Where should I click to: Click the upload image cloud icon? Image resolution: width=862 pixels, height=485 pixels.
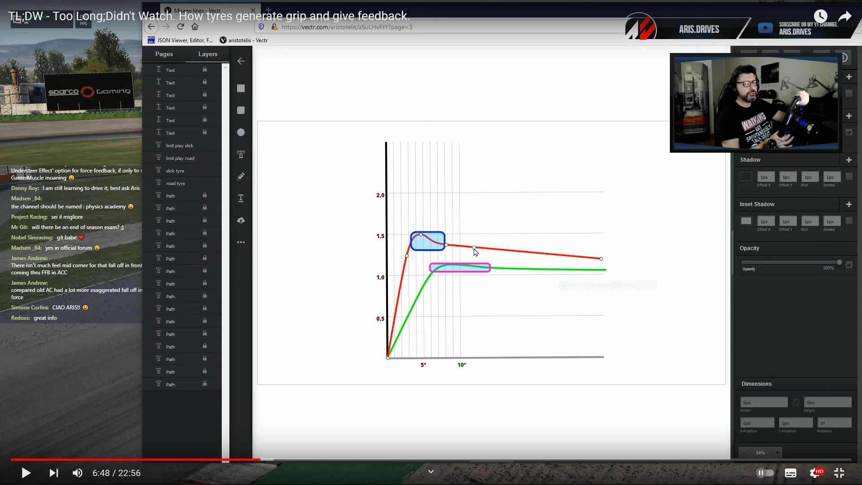pyautogui.click(x=241, y=220)
